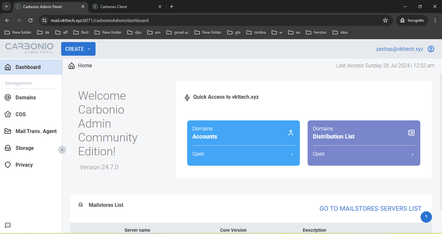Image resolution: width=442 pixels, height=234 pixels.
Task: Open Distribution List card chevron arrow
Action: (413, 154)
